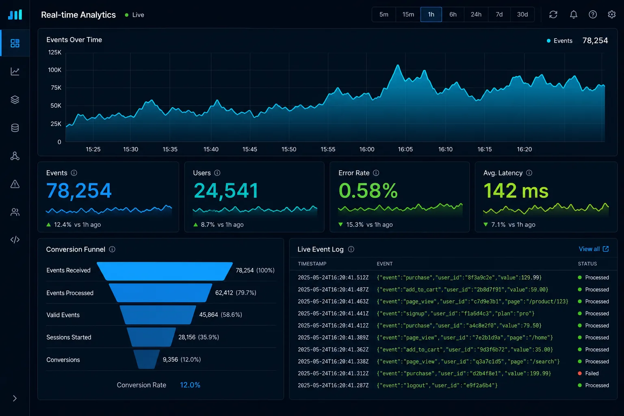Viewport: 624px width, 416px height.
Task: Open the code brackets sidebar icon
Action: click(x=15, y=240)
